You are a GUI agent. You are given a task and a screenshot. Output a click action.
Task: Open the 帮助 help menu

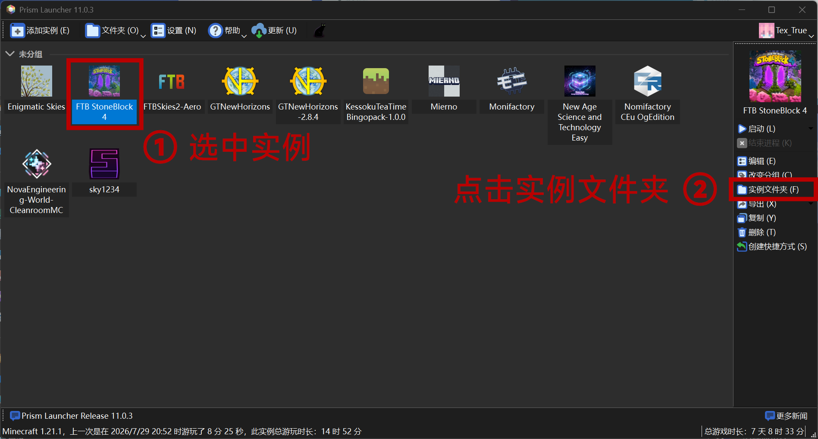[224, 31]
